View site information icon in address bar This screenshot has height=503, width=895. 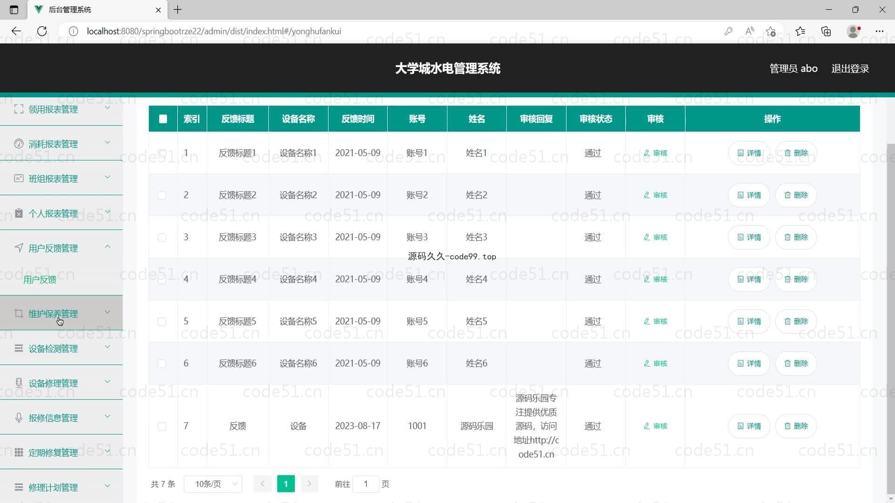[73, 31]
